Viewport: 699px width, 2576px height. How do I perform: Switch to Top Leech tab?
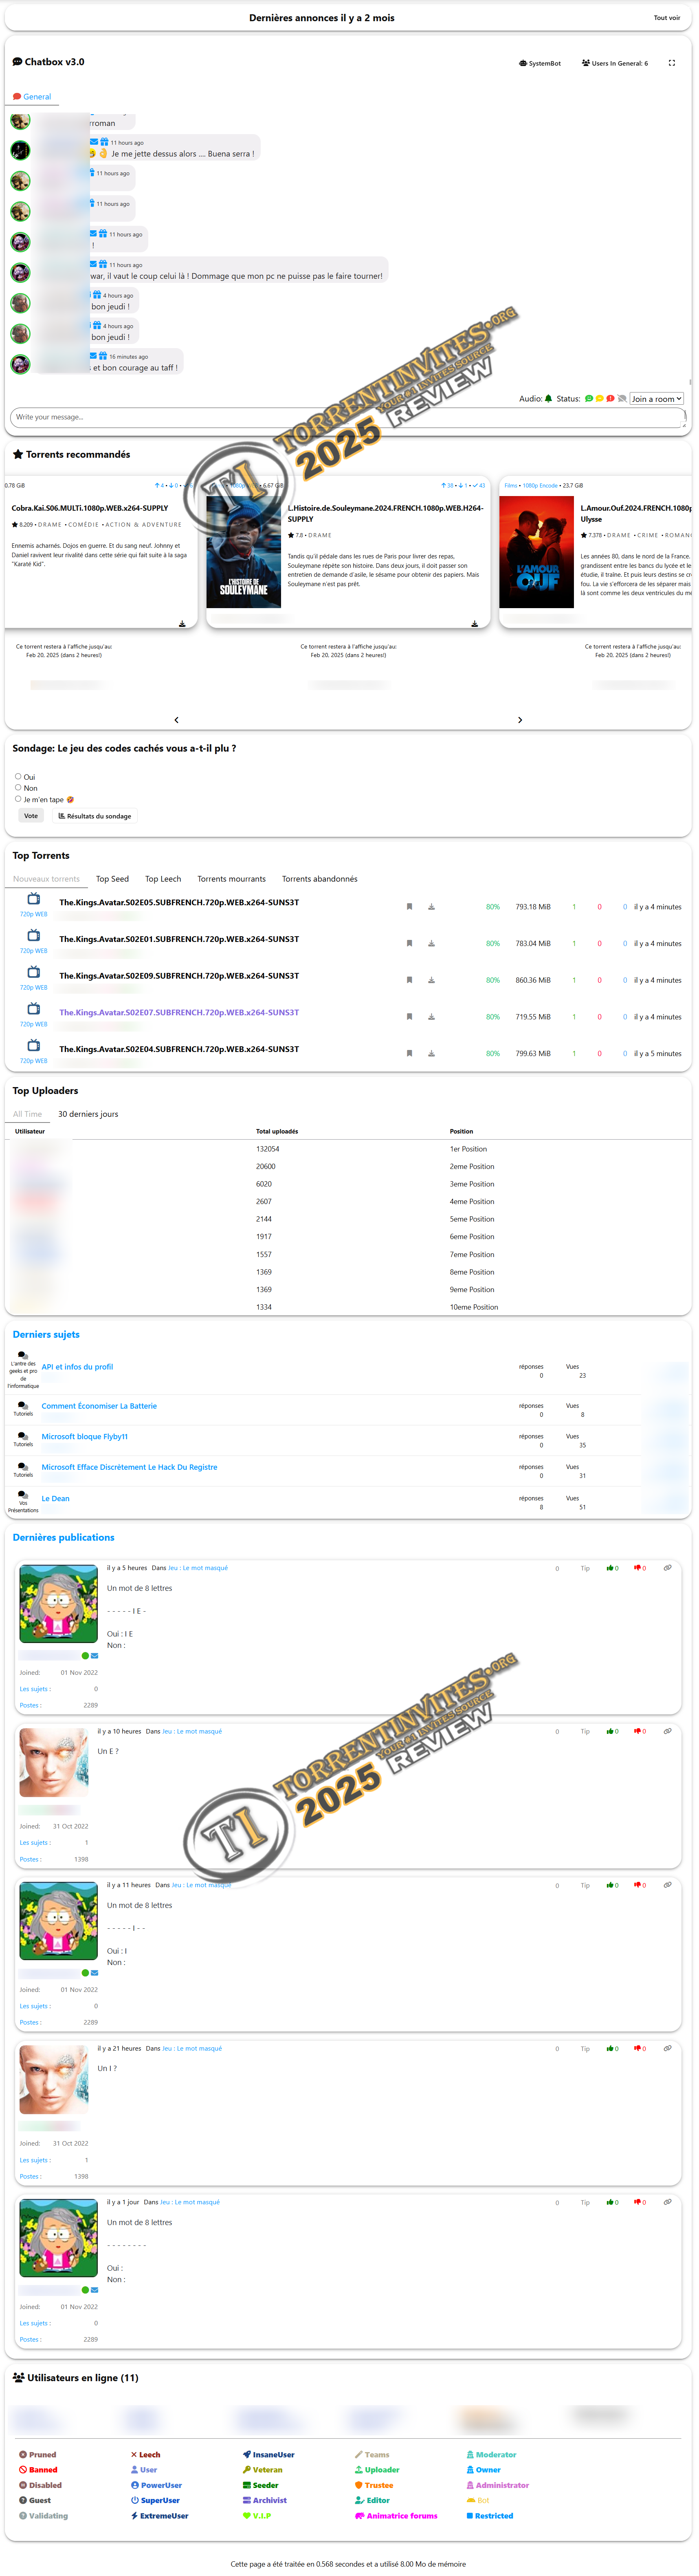point(163,879)
